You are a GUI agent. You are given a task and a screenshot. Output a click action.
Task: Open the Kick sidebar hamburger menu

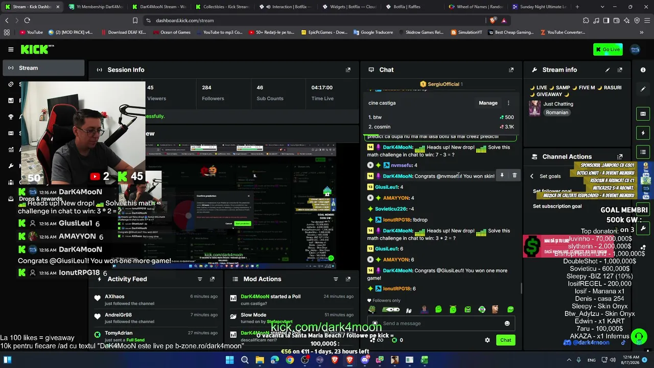(11, 50)
